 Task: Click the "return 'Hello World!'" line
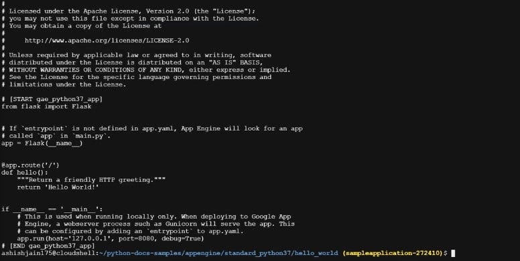pos(58,187)
